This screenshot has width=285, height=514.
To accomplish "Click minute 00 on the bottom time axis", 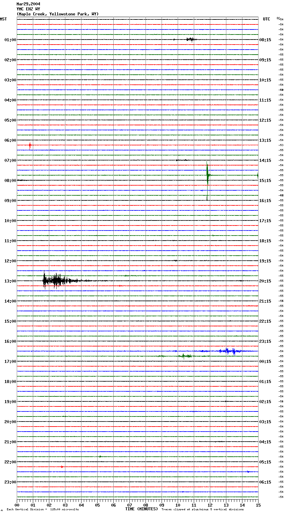I will (x=17, y=505).
